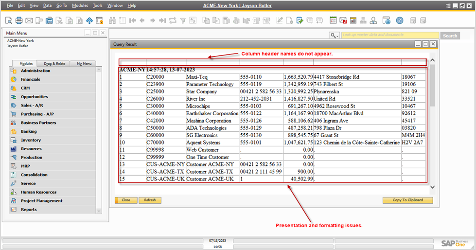Open the Modules menu in menu bar
The width and height of the screenshot is (476, 250).
tap(80, 5)
